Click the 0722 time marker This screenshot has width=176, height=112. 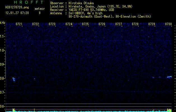point(36,24)
